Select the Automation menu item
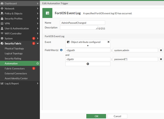Image resolution: width=164 pixels, height=119 pixels. (20, 63)
